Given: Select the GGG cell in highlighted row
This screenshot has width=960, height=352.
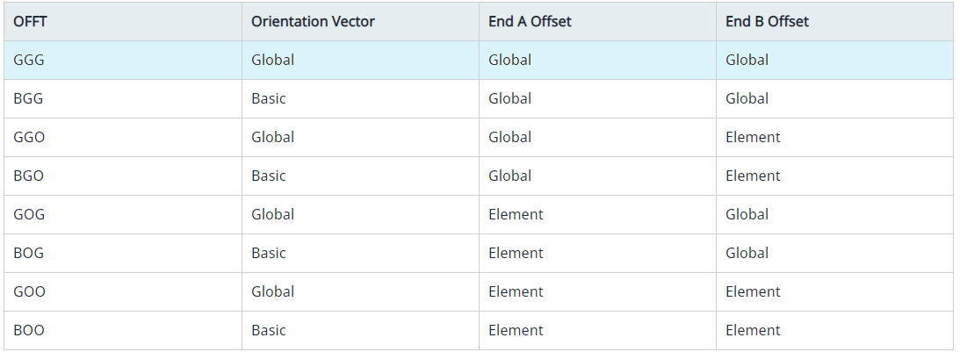Looking at the screenshot, I should pyautogui.click(x=30, y=61).
